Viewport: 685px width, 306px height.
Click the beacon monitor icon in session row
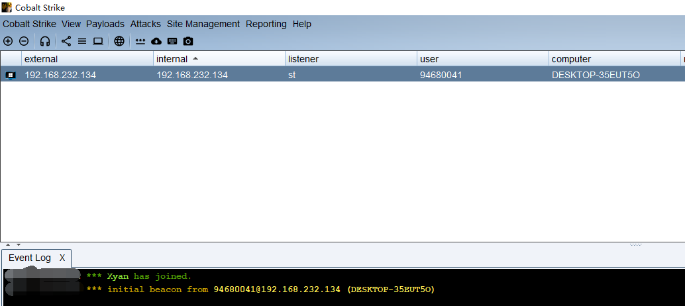pos(11,75)
